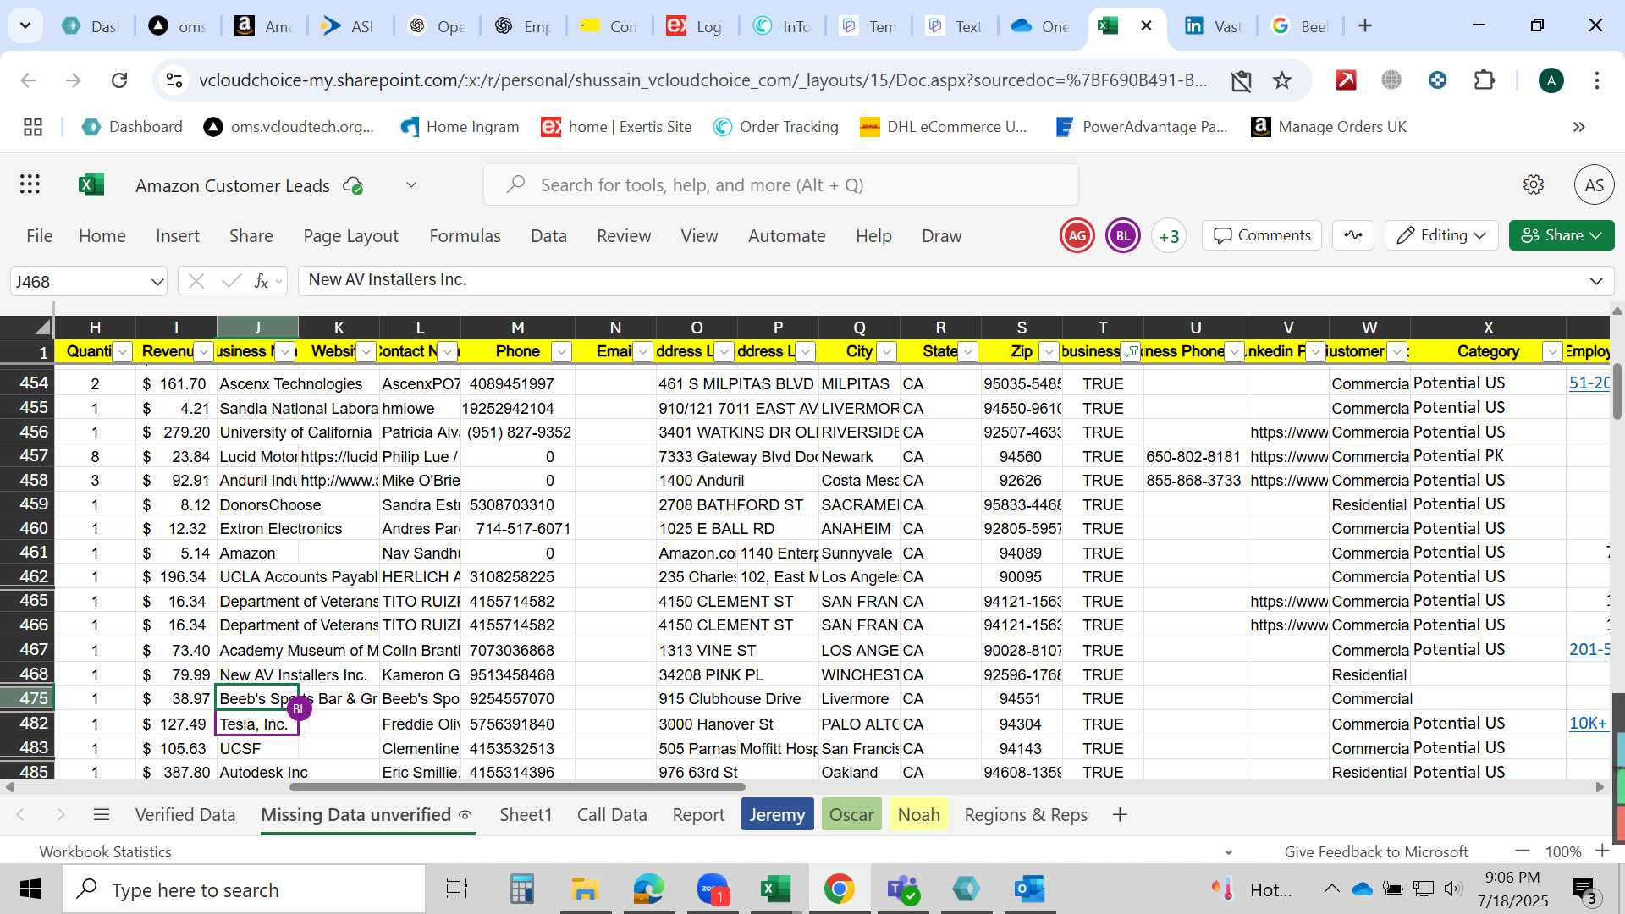The height and width of the screenshot is (914, 1625).
Task: Open the State column filter dropdown
Action: (x=968, y=352)
